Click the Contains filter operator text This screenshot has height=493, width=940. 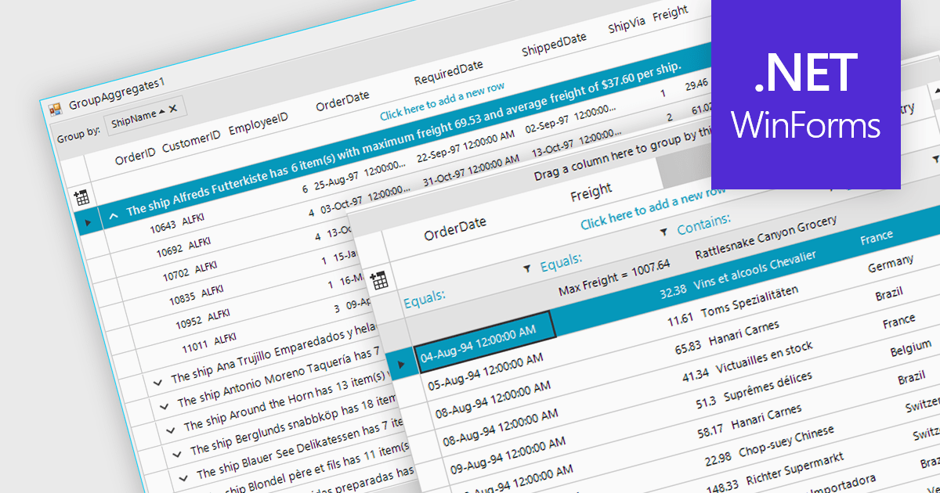click(x=703, y=224)
